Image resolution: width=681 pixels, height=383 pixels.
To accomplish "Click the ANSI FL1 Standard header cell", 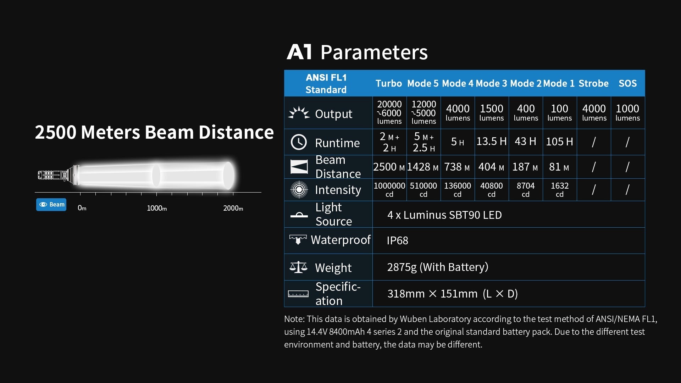I will [326, 83].
